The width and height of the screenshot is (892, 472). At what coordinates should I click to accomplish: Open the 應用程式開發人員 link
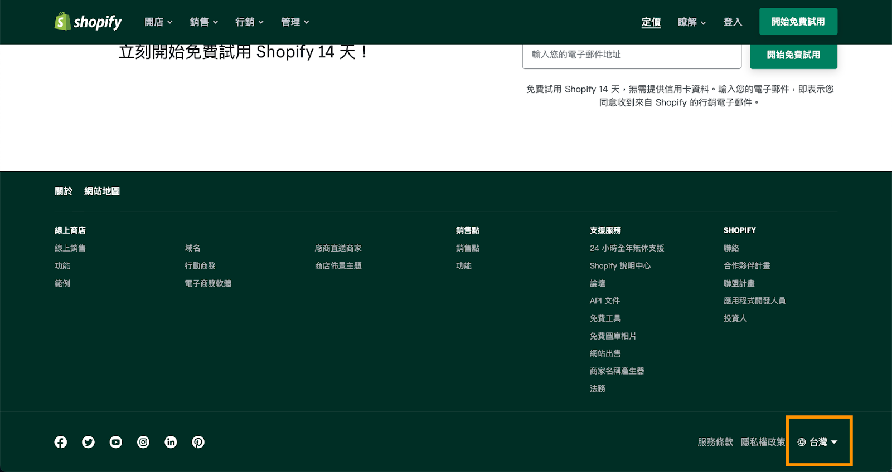(755, 301)
